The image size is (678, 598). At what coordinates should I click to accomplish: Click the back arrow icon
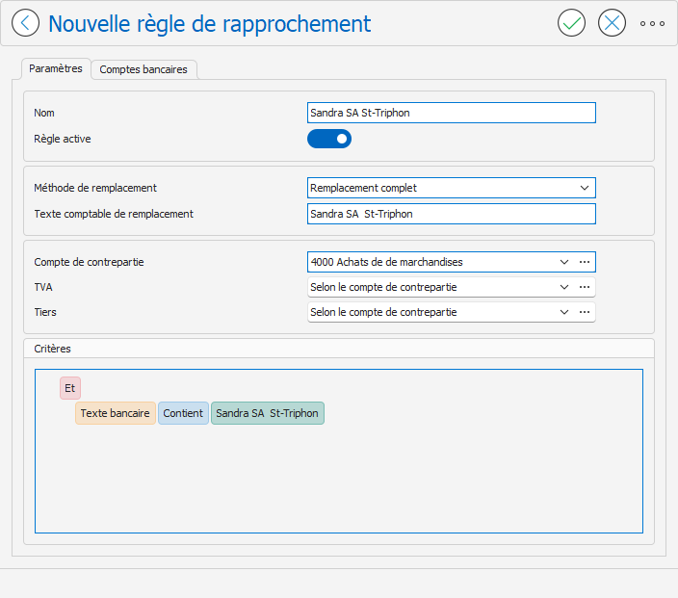pyautogui.click(x=25, y=23)
